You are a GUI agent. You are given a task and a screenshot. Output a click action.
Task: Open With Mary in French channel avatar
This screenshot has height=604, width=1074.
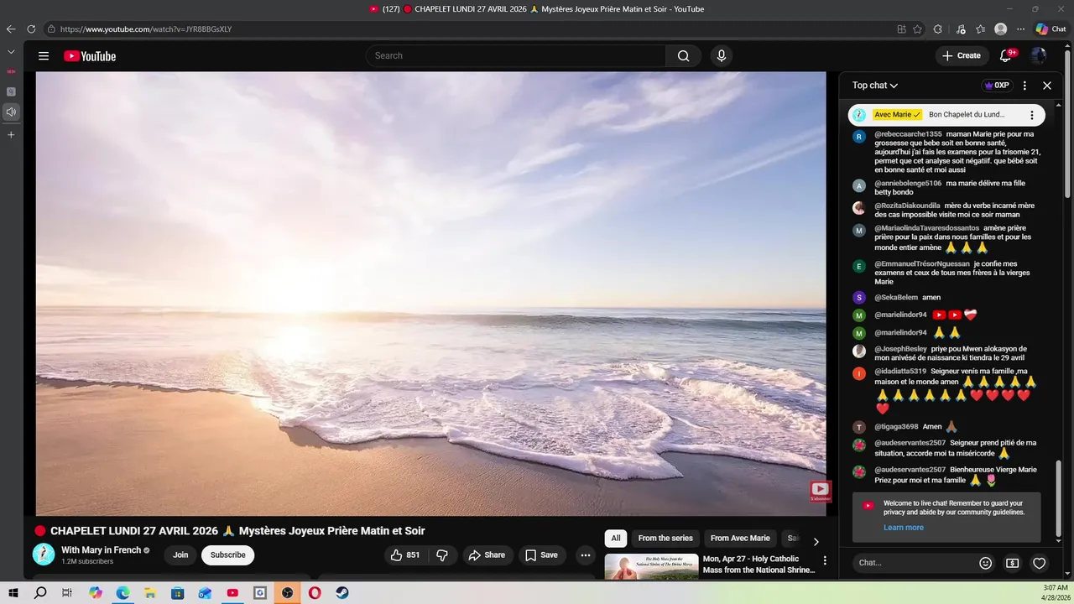click(44, 555)
